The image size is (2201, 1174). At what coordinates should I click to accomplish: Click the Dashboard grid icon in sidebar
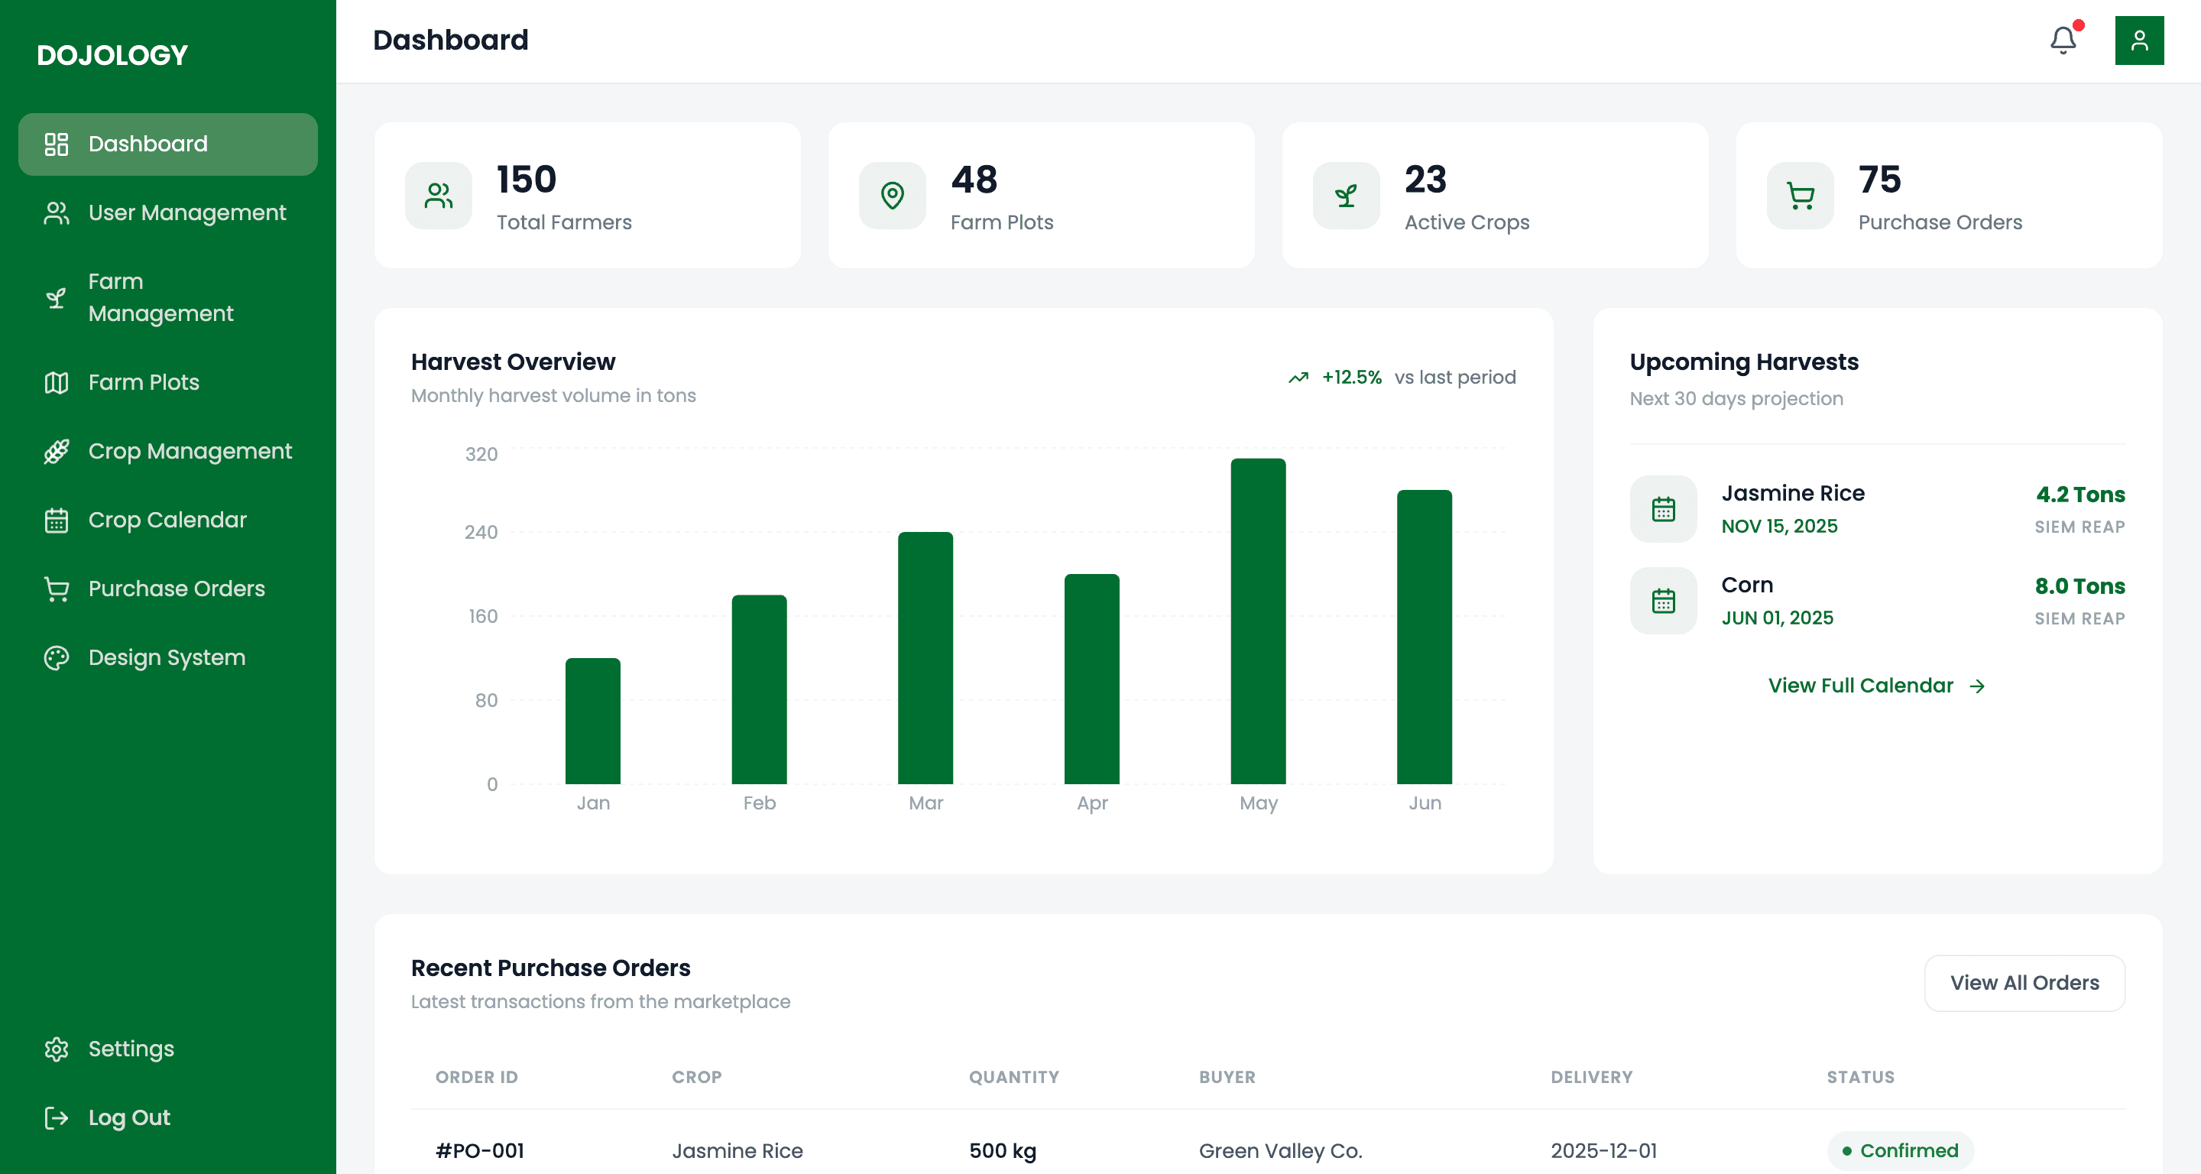point(57,144)
